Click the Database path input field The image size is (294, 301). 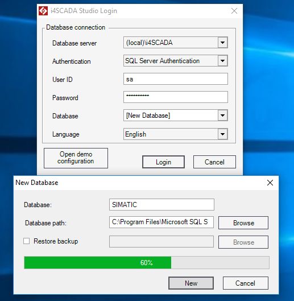pyautogui.click(x=162, y=222)
